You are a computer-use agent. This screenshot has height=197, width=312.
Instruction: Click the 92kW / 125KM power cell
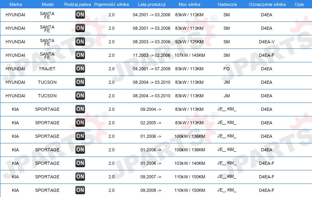click(190, 42)
